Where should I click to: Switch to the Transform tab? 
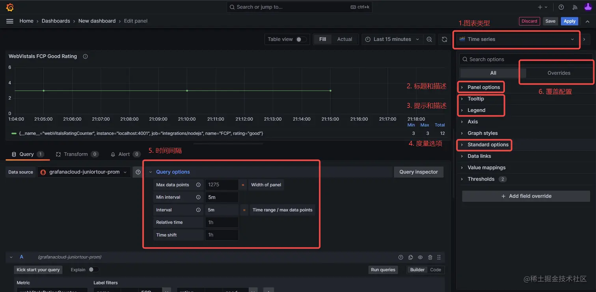(x=77, y=154)
